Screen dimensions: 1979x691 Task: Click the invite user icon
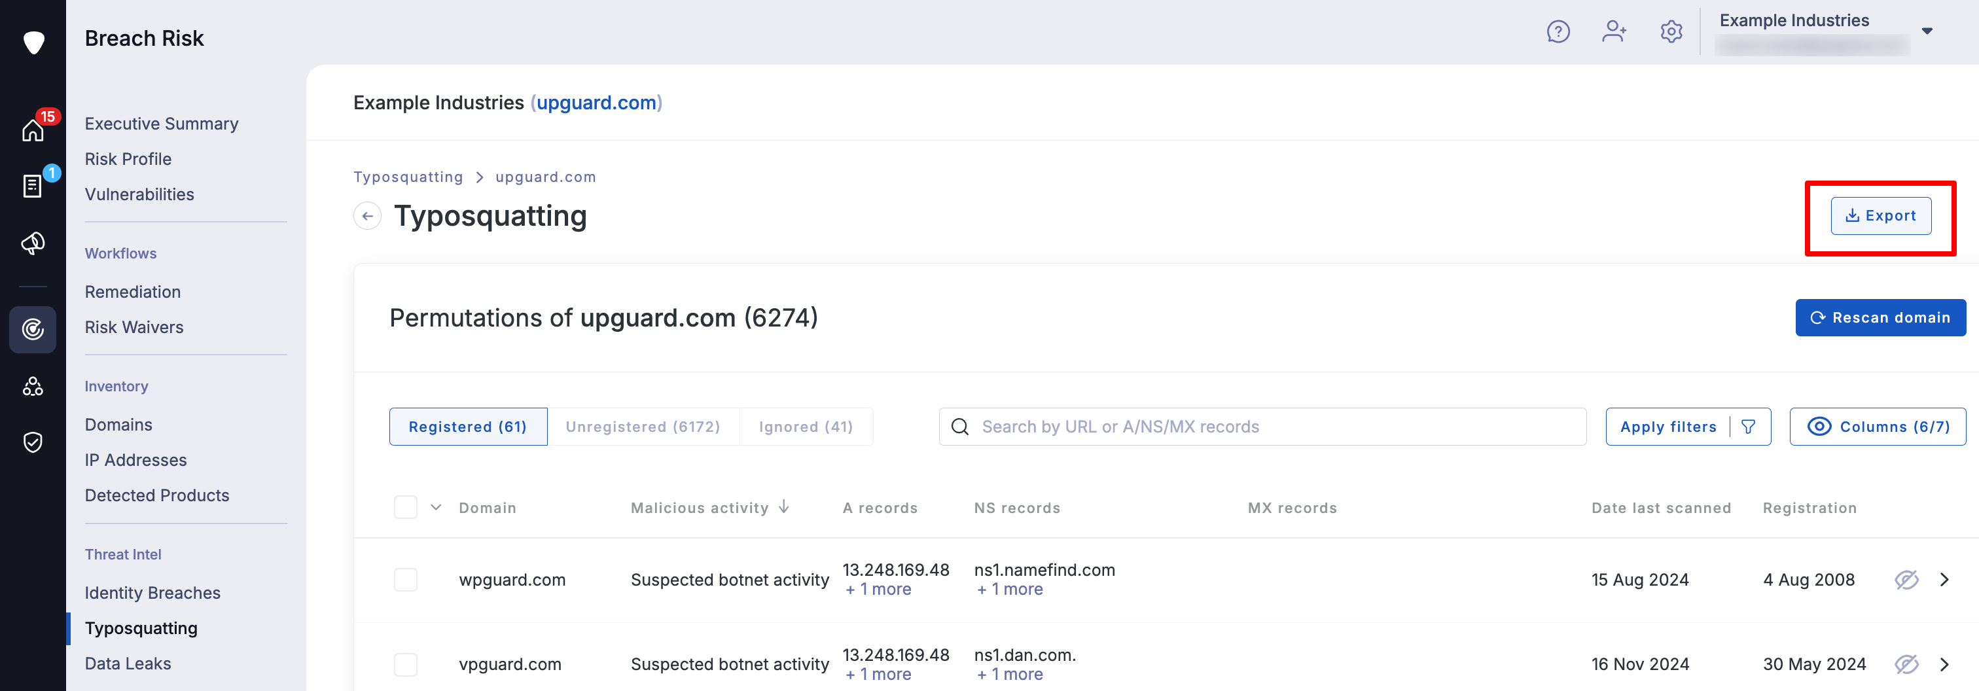point(1614,31)
